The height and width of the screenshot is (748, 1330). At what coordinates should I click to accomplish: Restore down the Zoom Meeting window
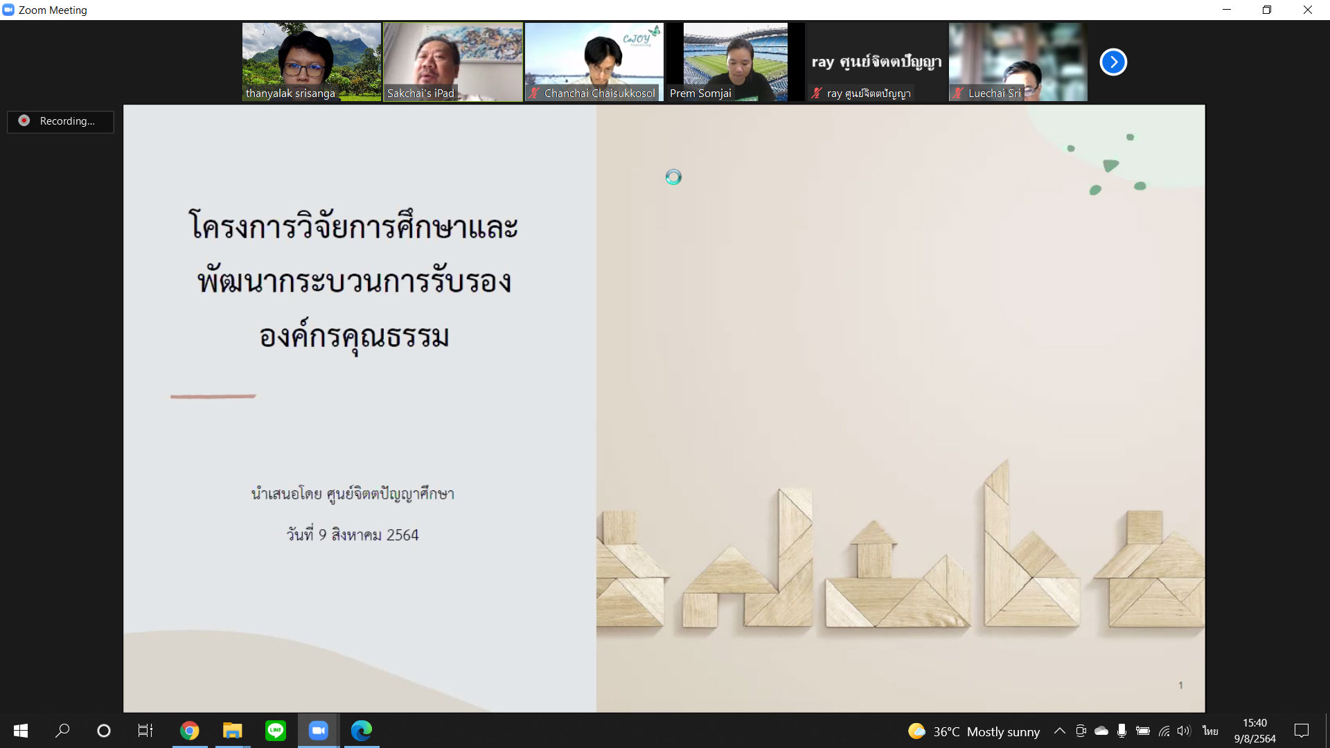pyautogui.click(x=1267, y=10)
